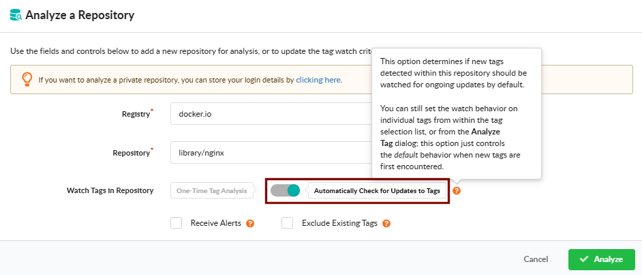Click the Watch Tags in Repository label

click(110, 190)
